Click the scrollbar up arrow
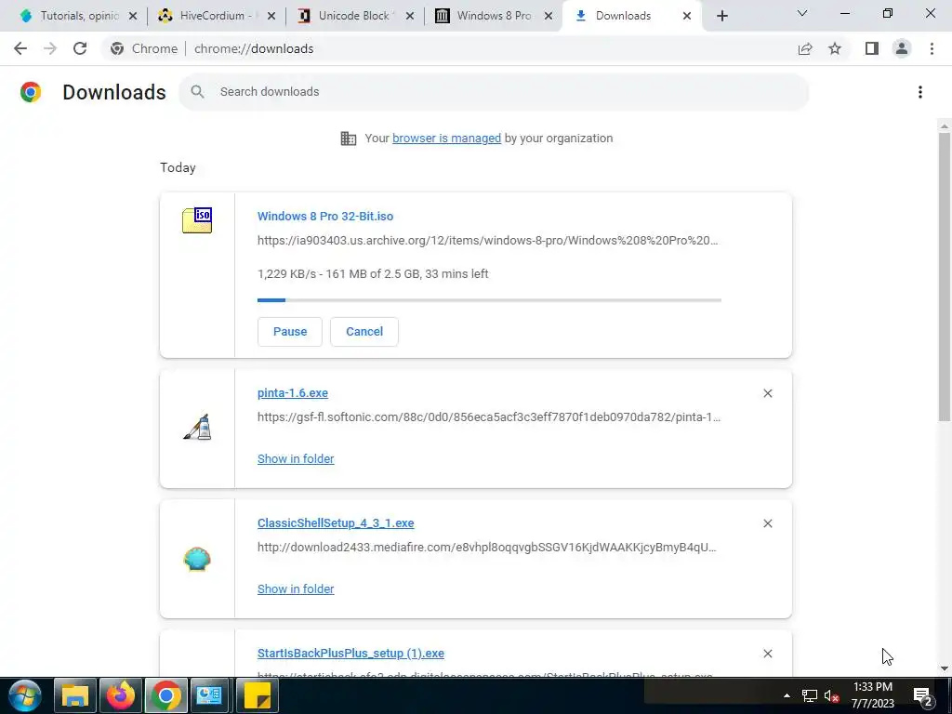 (945, 126)
